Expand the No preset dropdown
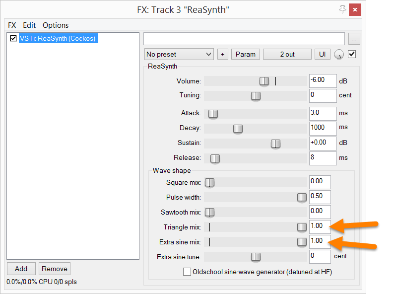 [179, 54]
